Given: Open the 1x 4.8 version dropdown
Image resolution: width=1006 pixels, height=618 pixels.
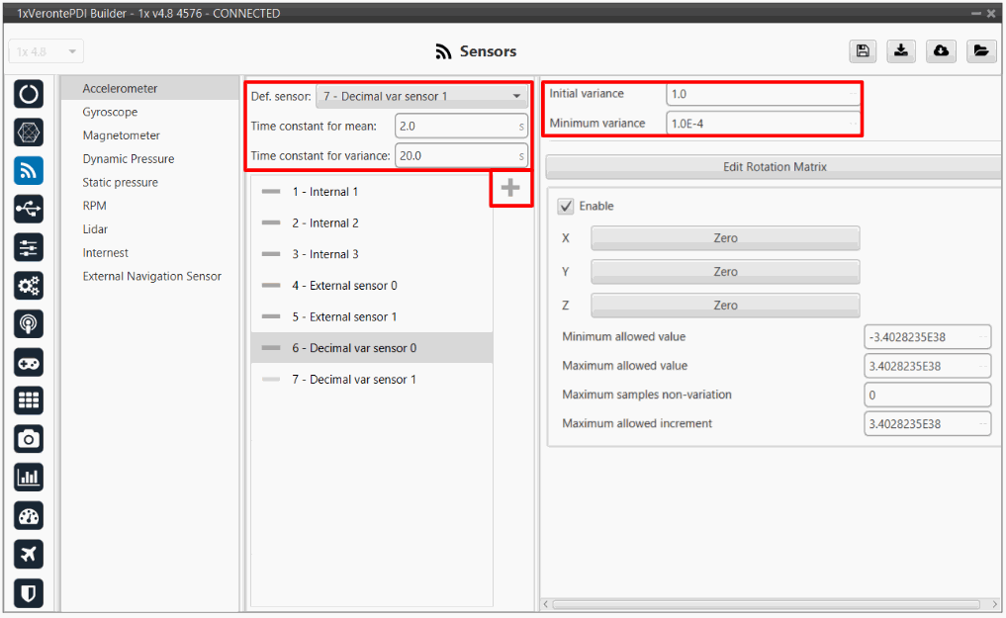Looking at the screenshot, I should 46,51.
